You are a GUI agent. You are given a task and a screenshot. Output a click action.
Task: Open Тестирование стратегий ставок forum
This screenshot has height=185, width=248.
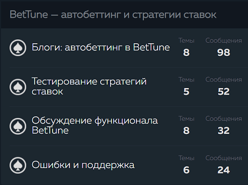point(89,87)
